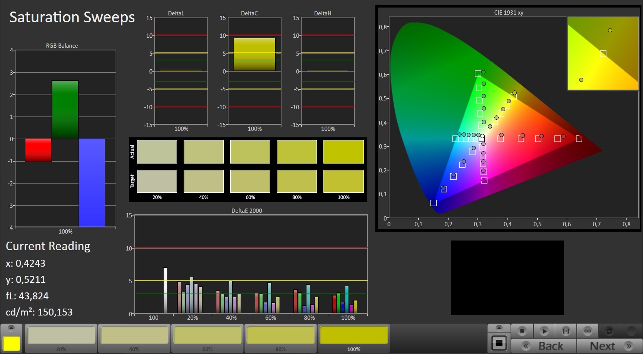
Task: Click the DeltaH chart title
Action: pyautogui.click(x=323, y=13)
